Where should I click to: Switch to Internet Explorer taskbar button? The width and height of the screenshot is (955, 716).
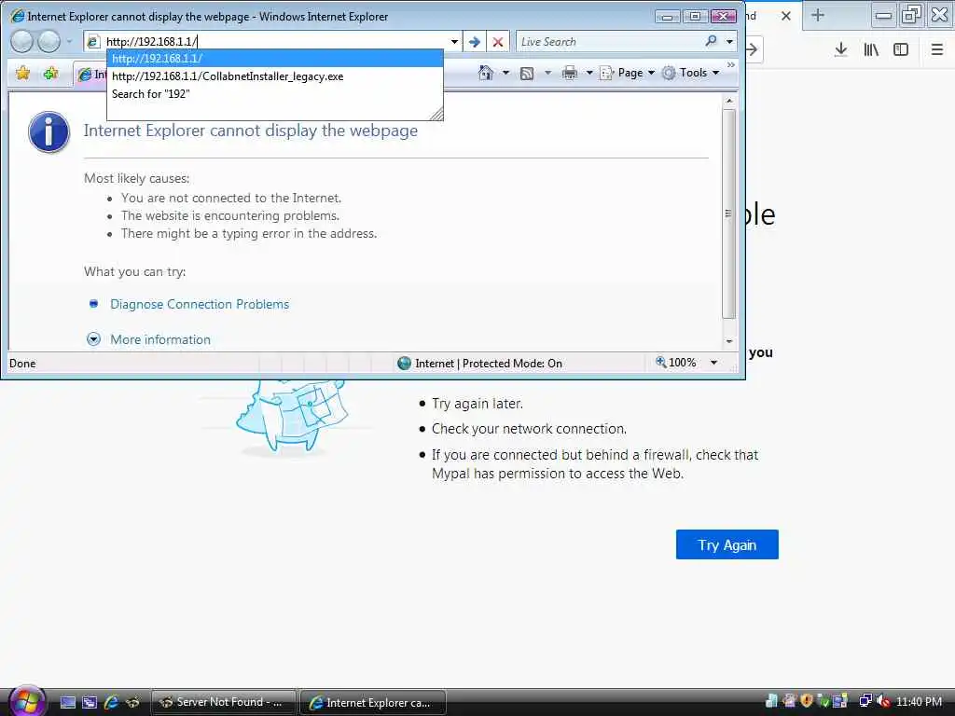click(373, 702)
